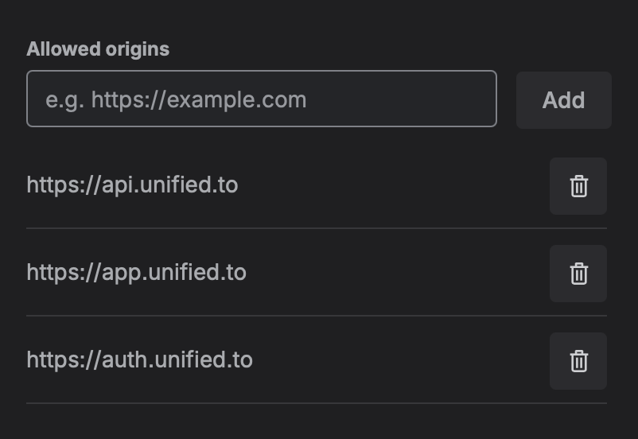
Task: Remove the last allowed origin entry
Action: tap(578, 361)
